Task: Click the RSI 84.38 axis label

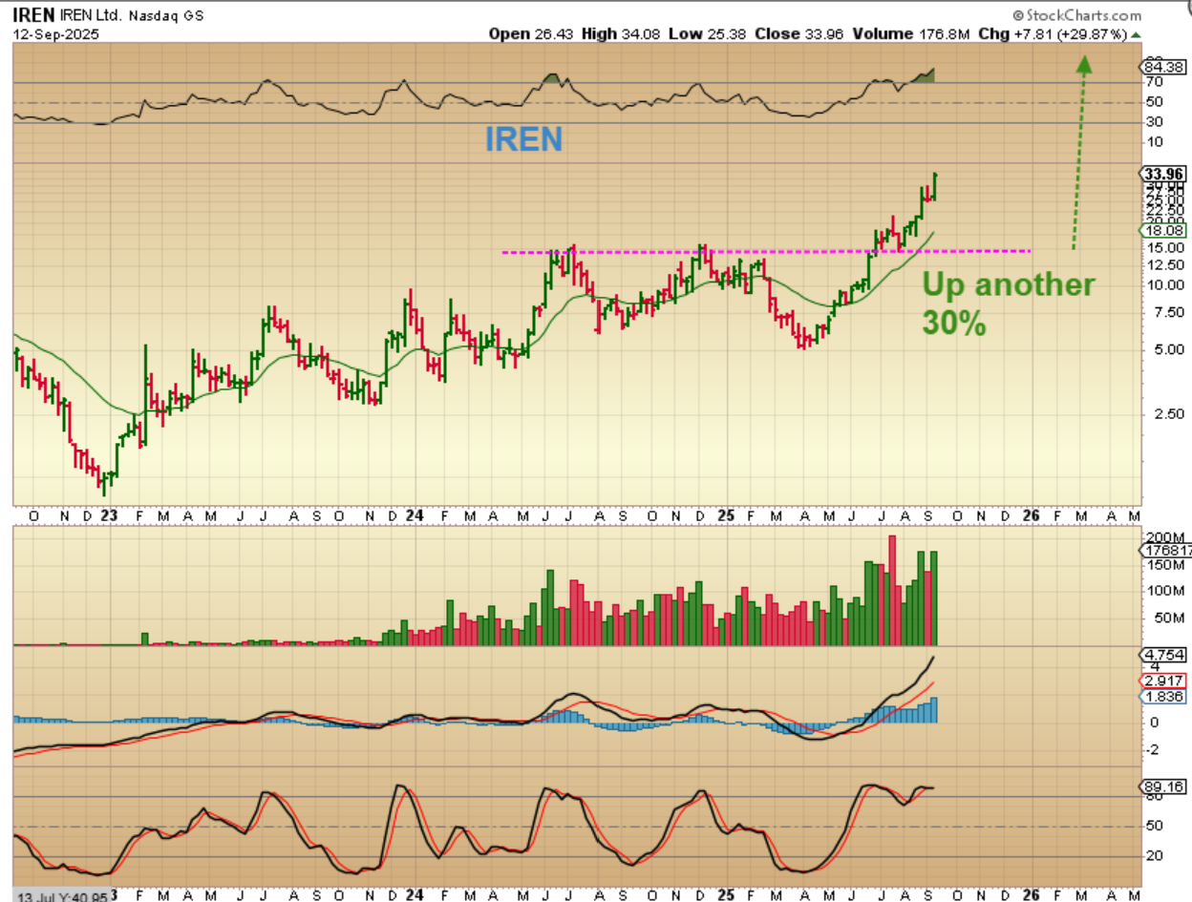Action: pyautogui.click(x=1163, y=67)
